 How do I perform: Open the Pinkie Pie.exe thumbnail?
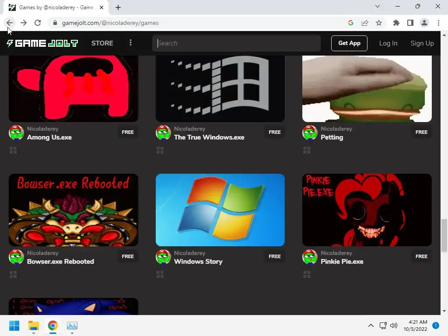pos(367,210)
